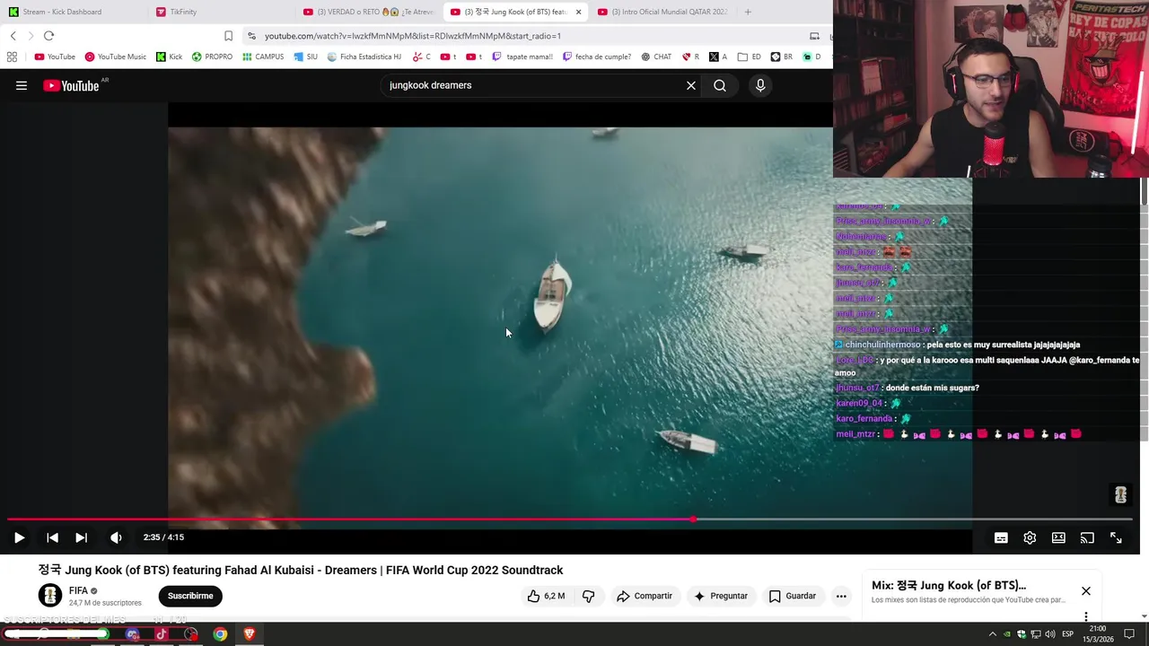Go back in the browser
Image resolution: width=1149 pixels, height=646 pixels.
13,36
